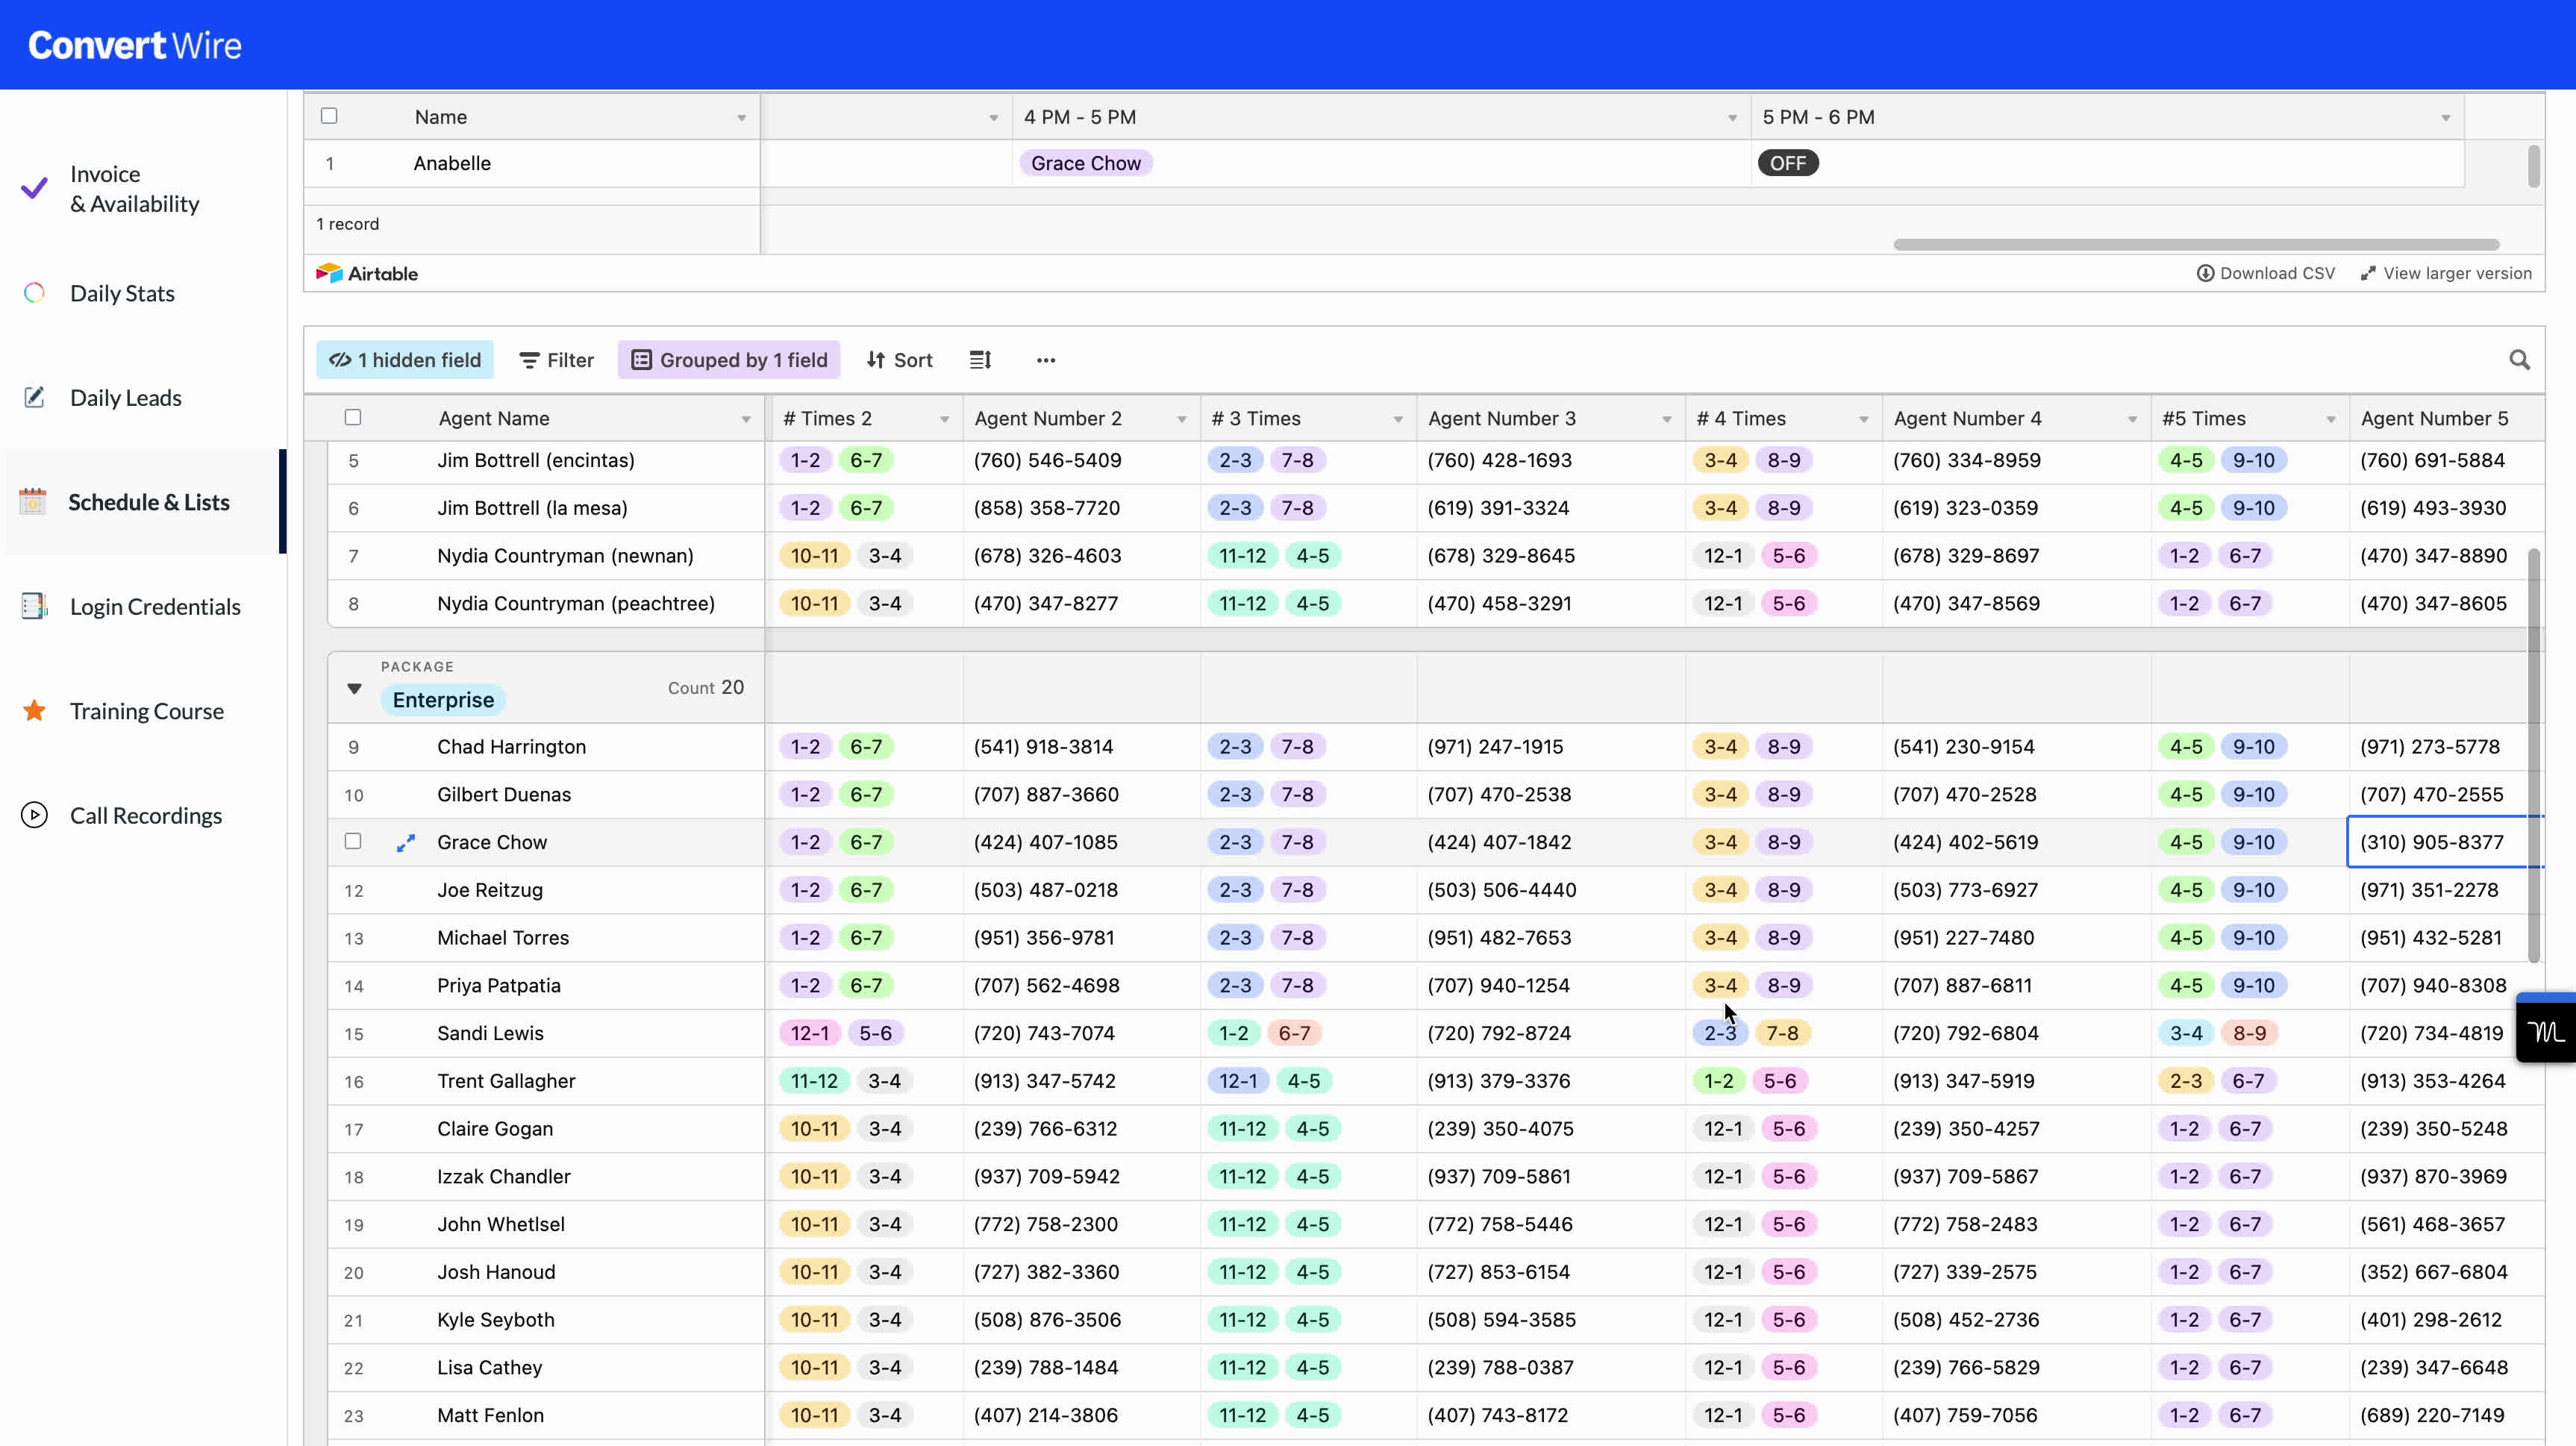2576x1446 pixels.
Task: Toggle select-all checkbox beside Agent Name
Action: [x=353, y=418]
